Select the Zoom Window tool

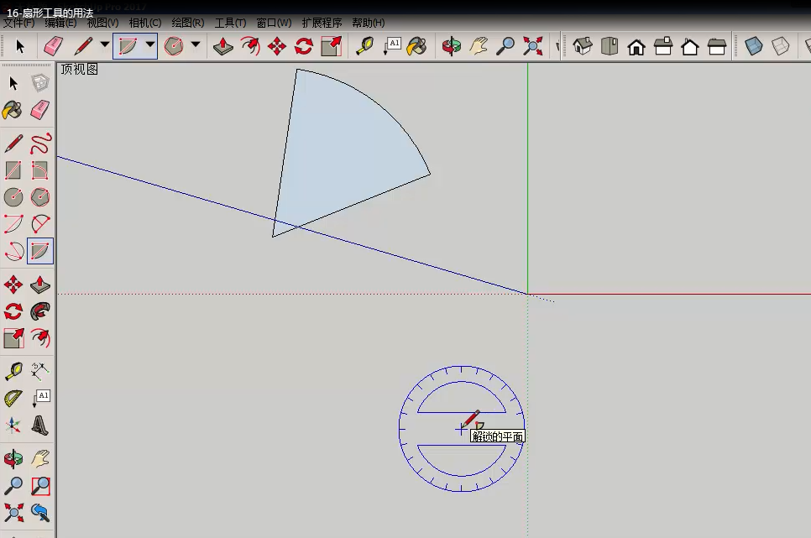pyautogui.click(x=40, y=485)
